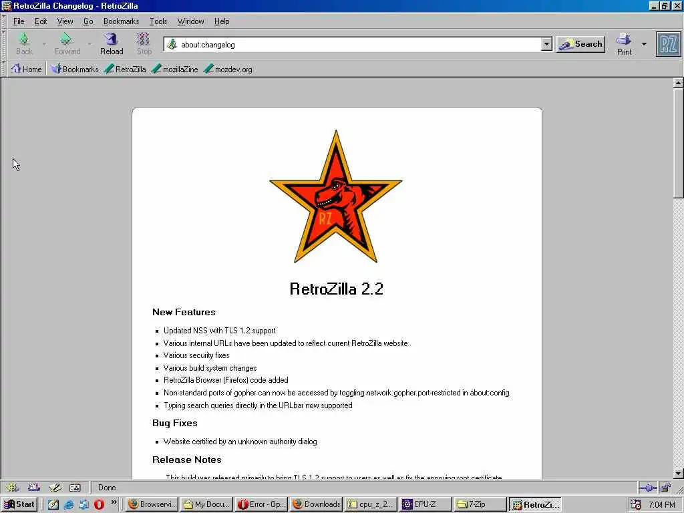Launch Outlook Express from quick launch
The height and width of the screenshot is (513, 684).
coord(83,504)
